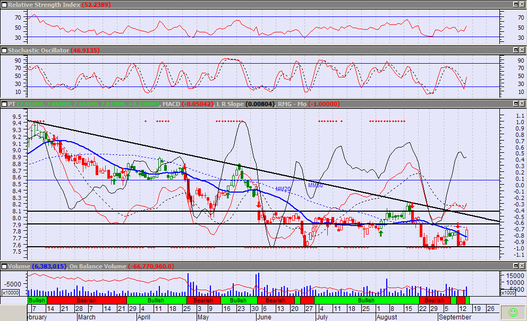This screenshot has height=321, width=527.
Task: Click the Bullish ribbon segment in late May
Action: tap(239, 300)
